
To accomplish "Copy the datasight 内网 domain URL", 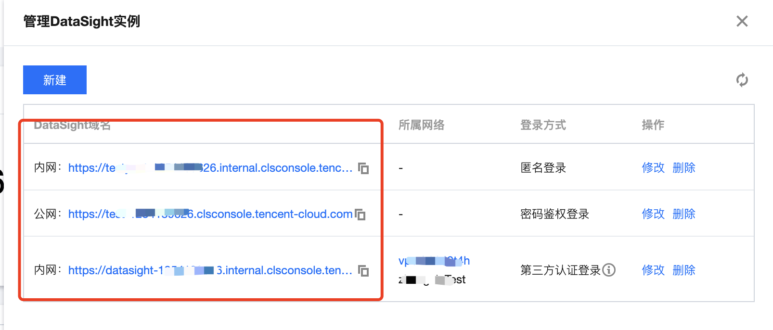I will [x=363, y=271].
